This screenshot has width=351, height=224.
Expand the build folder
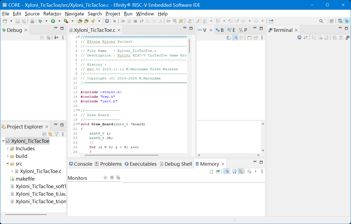tap(8, 156)
